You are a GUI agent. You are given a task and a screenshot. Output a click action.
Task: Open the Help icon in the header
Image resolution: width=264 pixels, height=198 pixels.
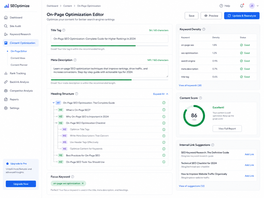coord(221,6)
